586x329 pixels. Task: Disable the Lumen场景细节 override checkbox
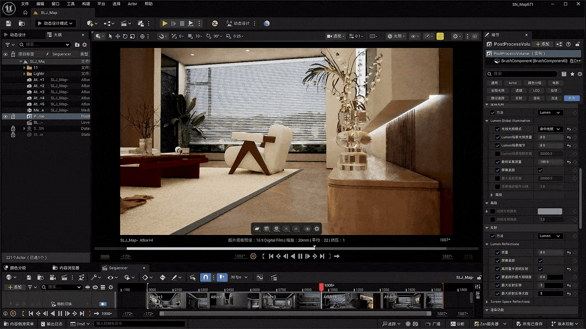pos(497,145)
